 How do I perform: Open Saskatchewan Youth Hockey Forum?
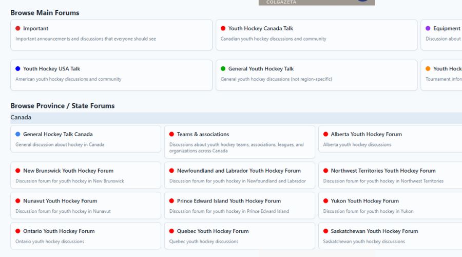(x=390, y=236)
